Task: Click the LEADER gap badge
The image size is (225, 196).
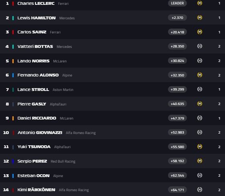Action: pyautogui.click(x=177, y=3)
